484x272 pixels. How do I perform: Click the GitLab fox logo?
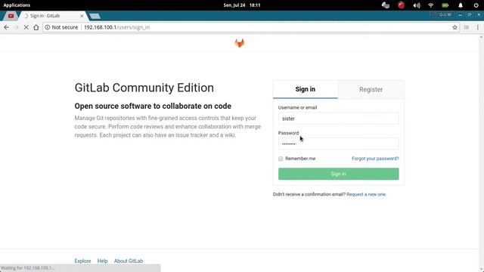240,43
